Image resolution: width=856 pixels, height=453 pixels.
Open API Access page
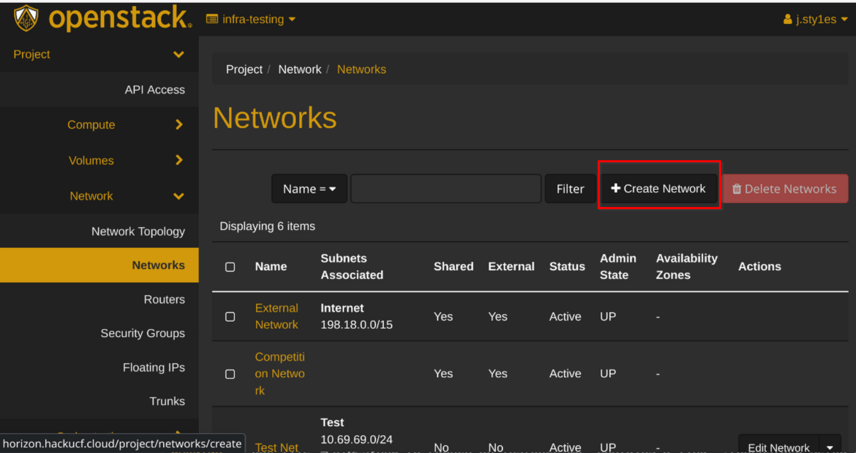pos(155,90)
